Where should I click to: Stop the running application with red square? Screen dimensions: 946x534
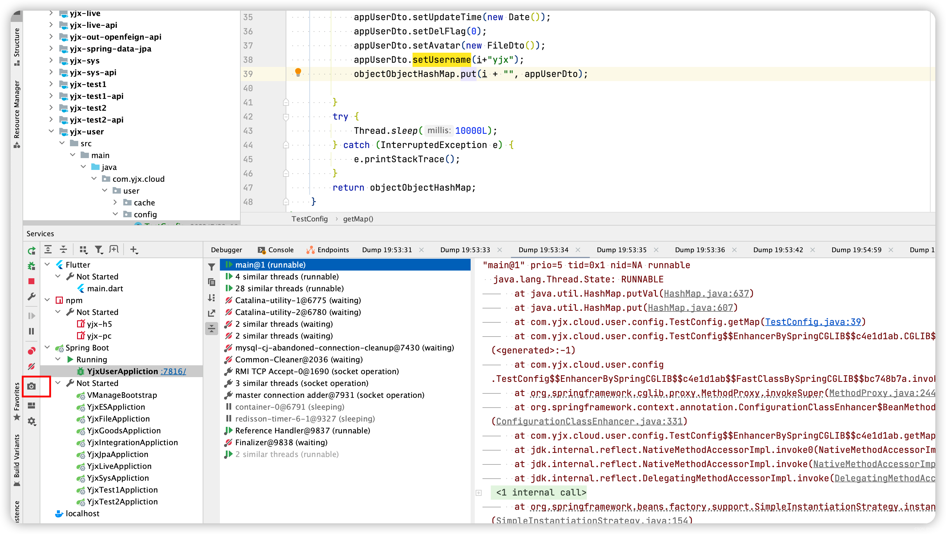coord(32,281)
